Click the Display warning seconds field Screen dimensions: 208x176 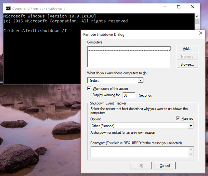[x=129, y=95]
